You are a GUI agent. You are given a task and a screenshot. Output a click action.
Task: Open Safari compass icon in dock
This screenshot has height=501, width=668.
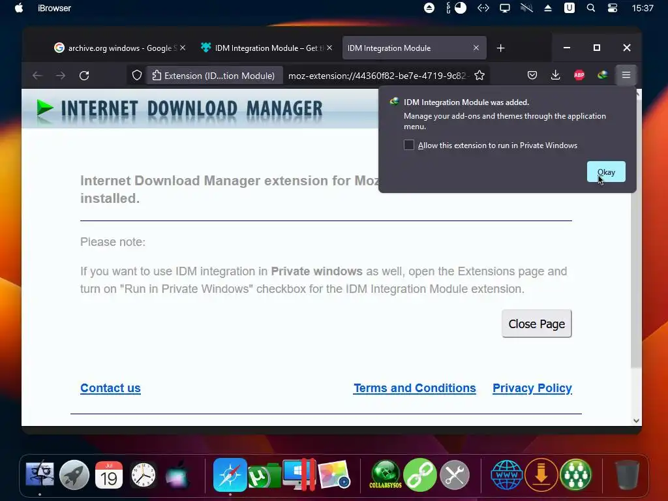click(230, 475)
